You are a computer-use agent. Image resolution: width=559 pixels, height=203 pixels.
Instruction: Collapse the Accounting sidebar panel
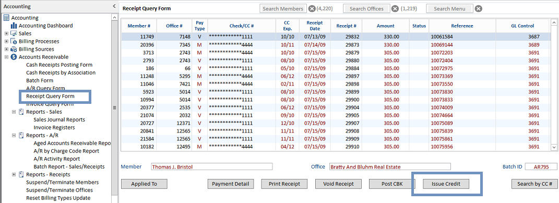(114, 6)
